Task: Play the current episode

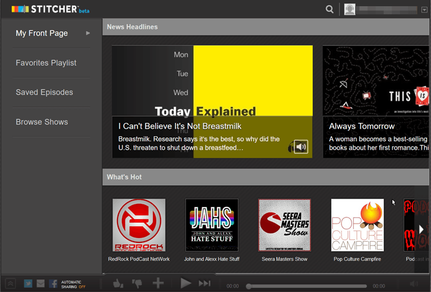Action: point(185,283)
